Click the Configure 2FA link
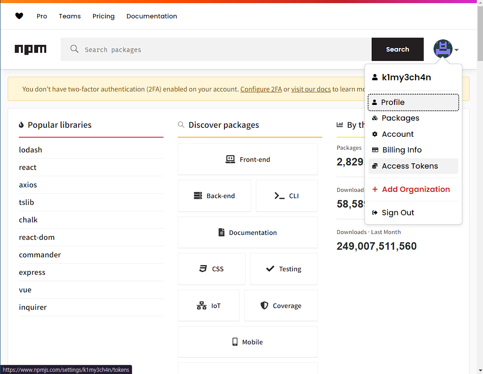The width and height of the screenshot is (483, 374). point(261,89)
